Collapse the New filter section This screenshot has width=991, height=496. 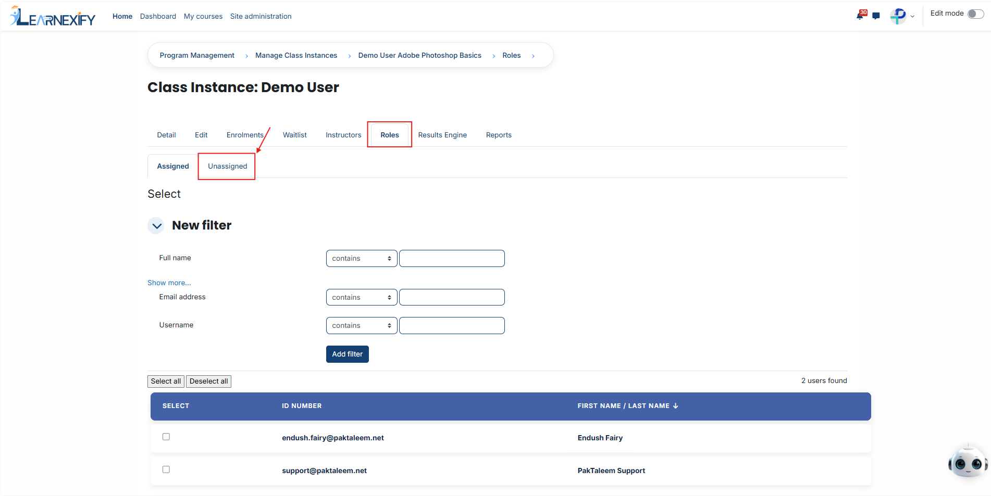156,226
